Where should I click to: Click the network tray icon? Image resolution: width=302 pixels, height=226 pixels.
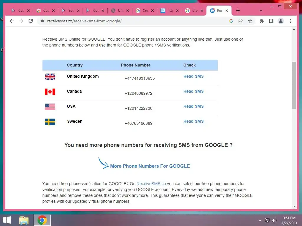coord(267,220)
